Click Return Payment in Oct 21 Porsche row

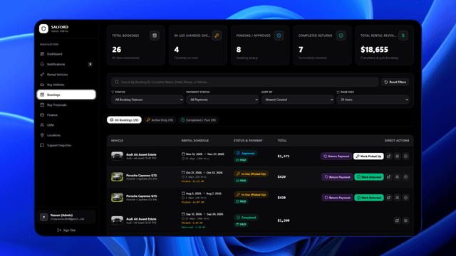click(x=337, y=177)
